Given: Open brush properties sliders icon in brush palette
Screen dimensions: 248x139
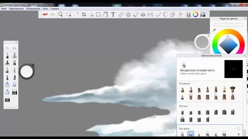Looking at the screenshot, I should [7, 48].
